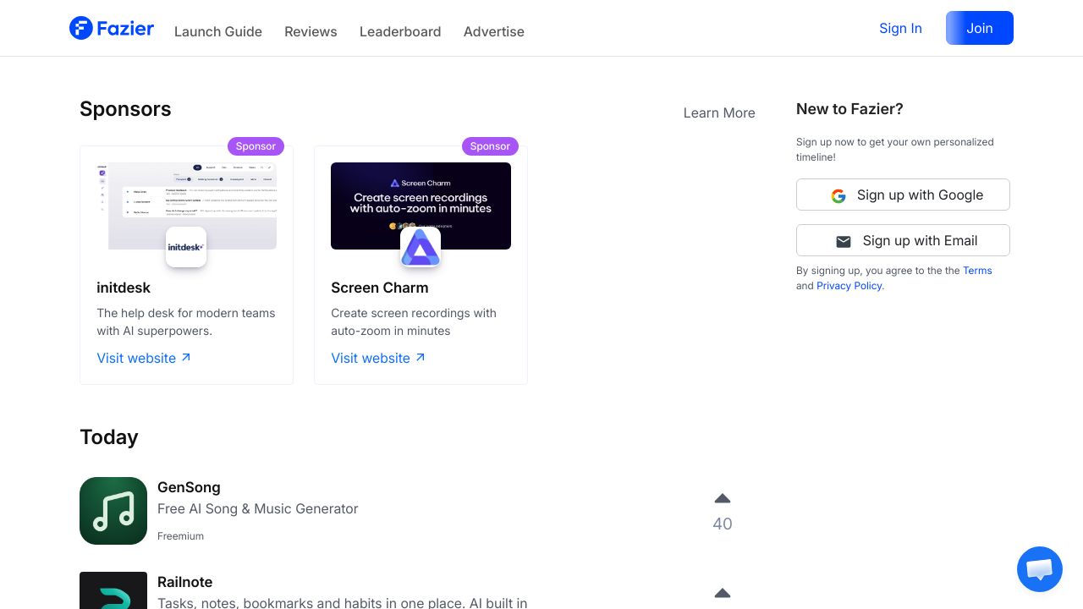
Task: Open the Reviews page
Action: tap(311, 32)
